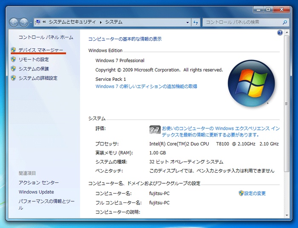This screenshot has width=298, height=228.
Task: Click the heading コンピューターの基本的な情報の表示
Action: click(x=125, y=39)
